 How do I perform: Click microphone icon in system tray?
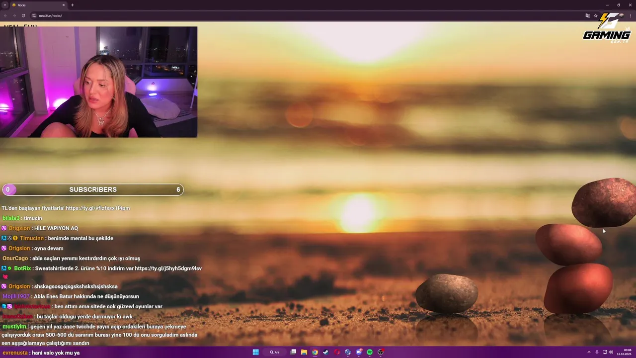click(597, 352)
